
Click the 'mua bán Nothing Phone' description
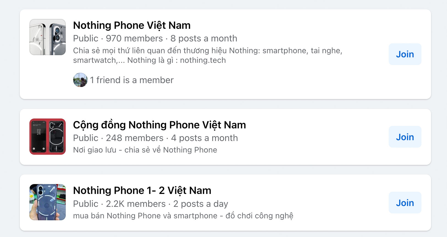coord(183,216)
